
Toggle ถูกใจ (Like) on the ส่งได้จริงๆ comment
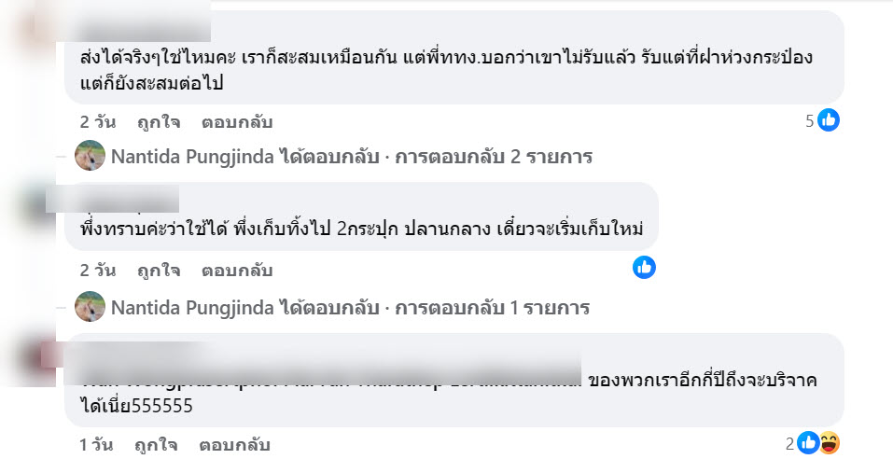(x=158, y=122)
